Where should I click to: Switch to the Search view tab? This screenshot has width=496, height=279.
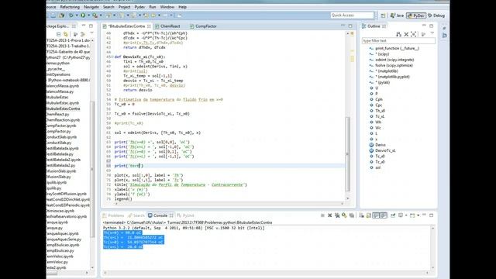coord(136,215)
